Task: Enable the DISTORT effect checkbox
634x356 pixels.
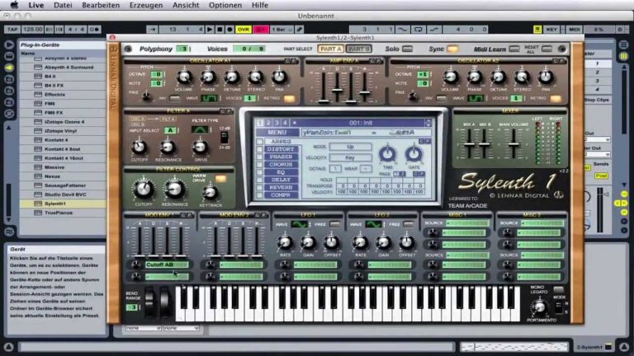Action: [259, 149]
